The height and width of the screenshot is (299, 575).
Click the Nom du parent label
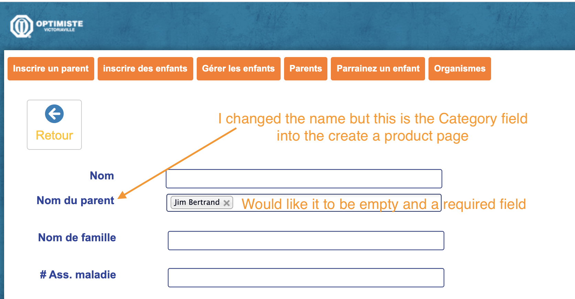[75, 200]
